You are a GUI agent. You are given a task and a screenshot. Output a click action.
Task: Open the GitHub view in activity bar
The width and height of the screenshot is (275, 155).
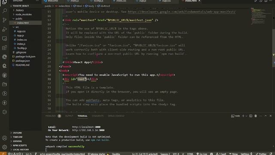(x=5, y=75)
